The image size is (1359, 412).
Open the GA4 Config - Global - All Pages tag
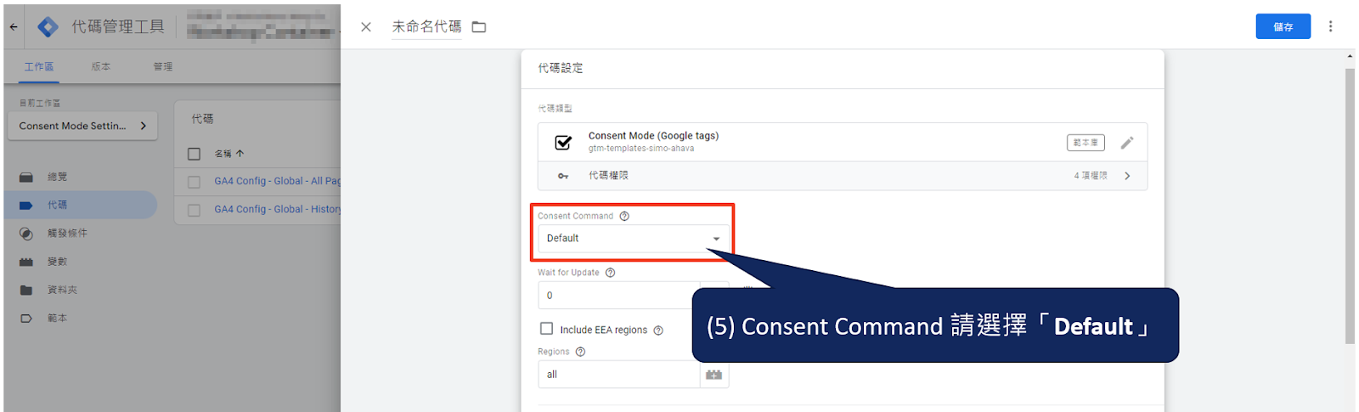pyautogui.click(x=278, y=181)
